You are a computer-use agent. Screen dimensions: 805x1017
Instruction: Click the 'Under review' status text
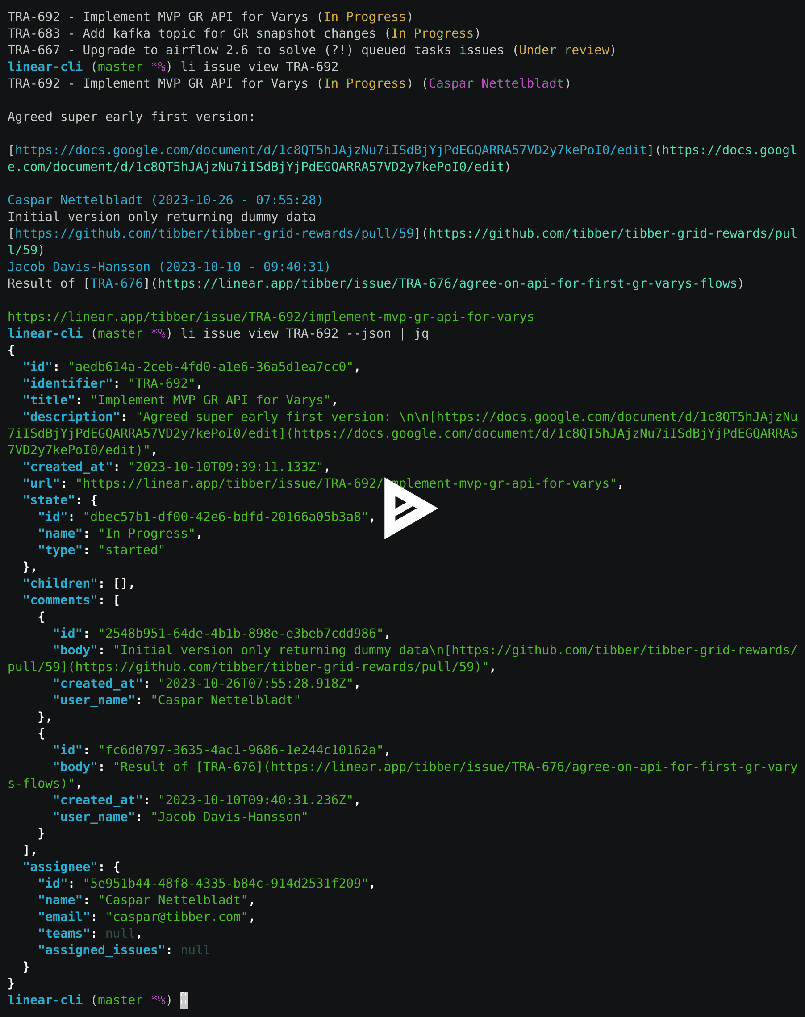[564, 50]
